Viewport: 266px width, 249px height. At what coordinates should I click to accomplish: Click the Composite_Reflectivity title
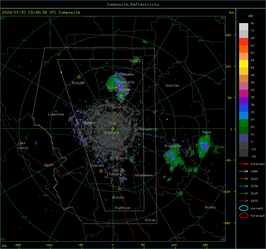click(133, 4)
